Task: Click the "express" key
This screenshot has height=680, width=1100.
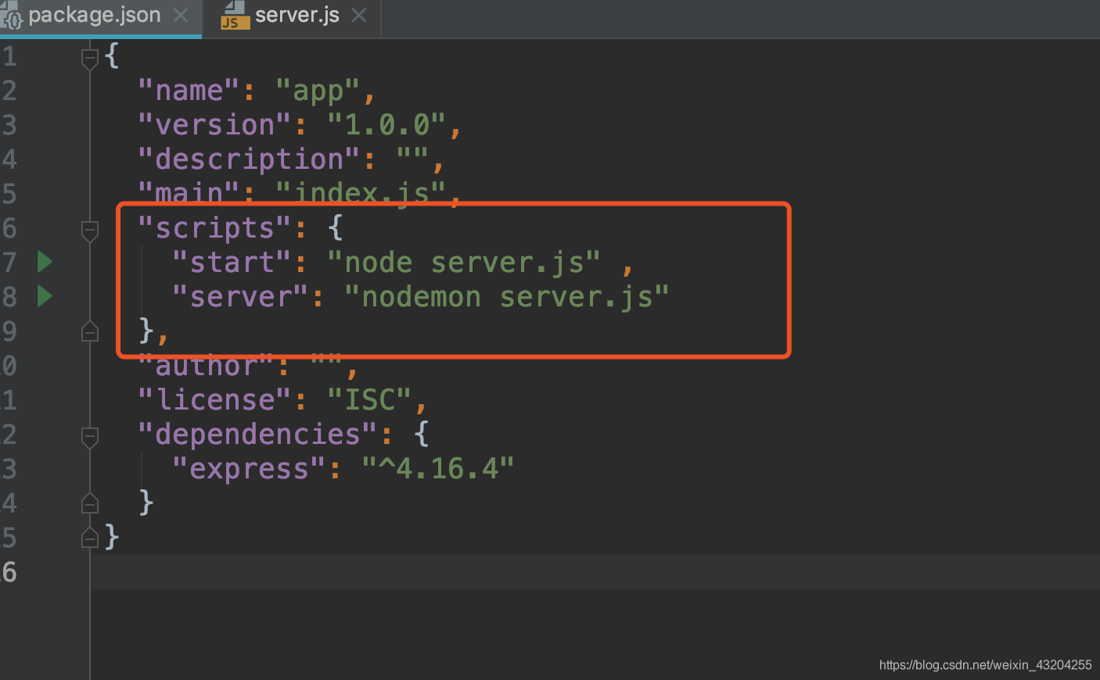Action: pos(249,469)
